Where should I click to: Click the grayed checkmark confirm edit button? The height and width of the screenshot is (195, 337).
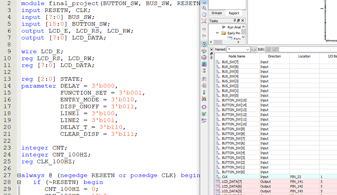[x=275, y=50]
